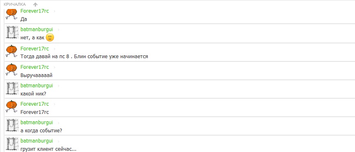Open the КРИЧАЛКА header tab
The width and height of the screenshot is (355, 152).
coord(15,5)
